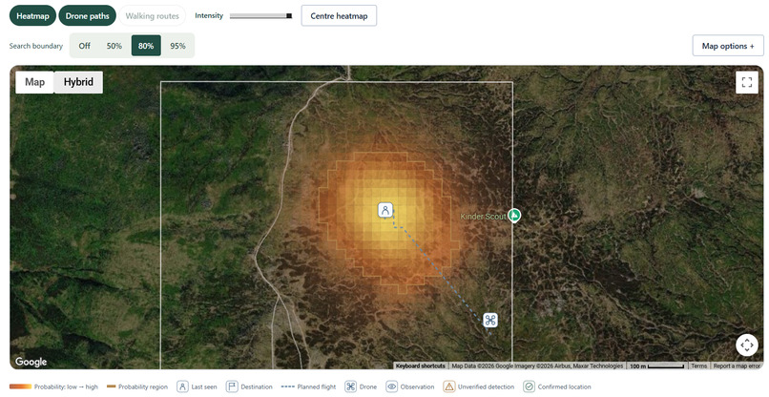Viewport: 769px width, 397px height.
Task: Click the Search boundary label
Action: point(36,46)
